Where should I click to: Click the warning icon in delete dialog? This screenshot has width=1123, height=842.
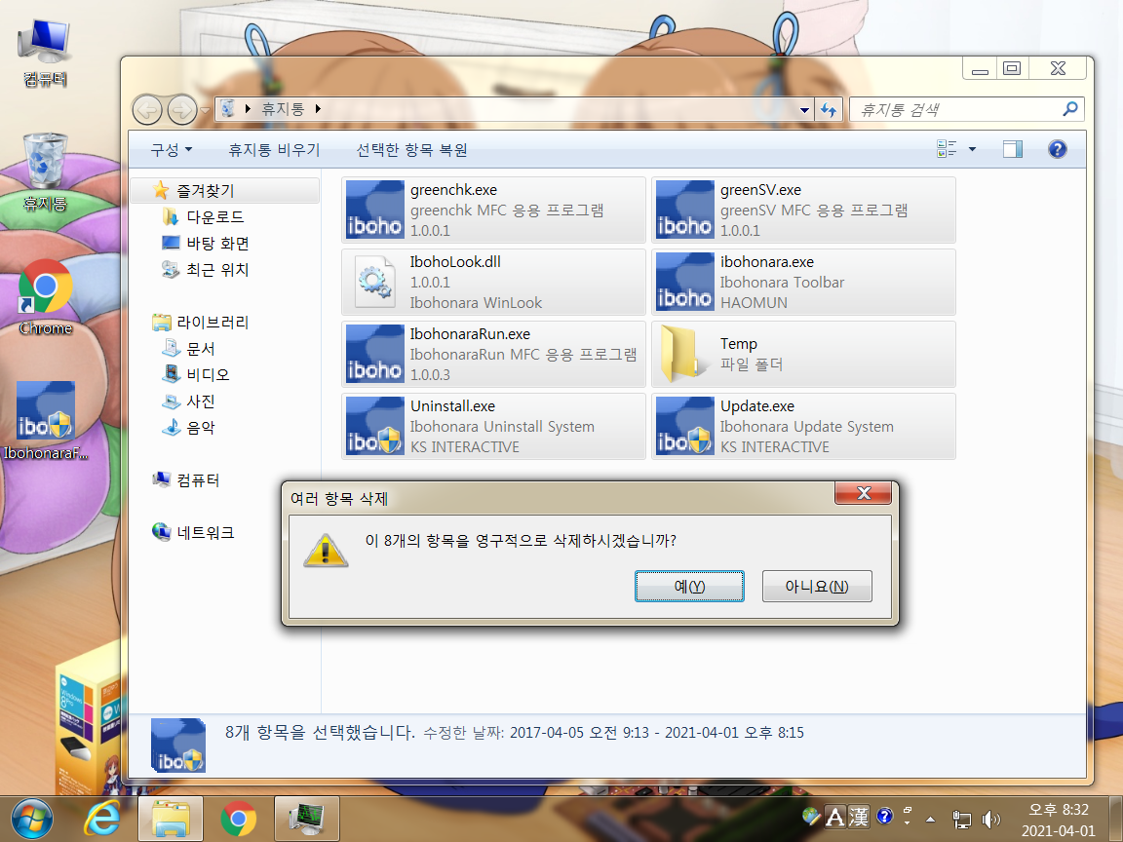tap(326, 551)
